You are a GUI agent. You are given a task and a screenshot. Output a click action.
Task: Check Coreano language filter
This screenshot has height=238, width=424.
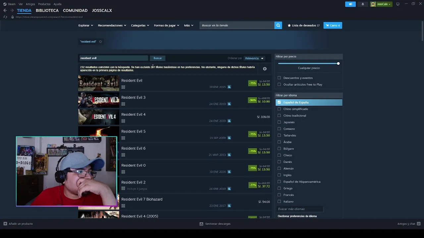(x=279, y=129)
